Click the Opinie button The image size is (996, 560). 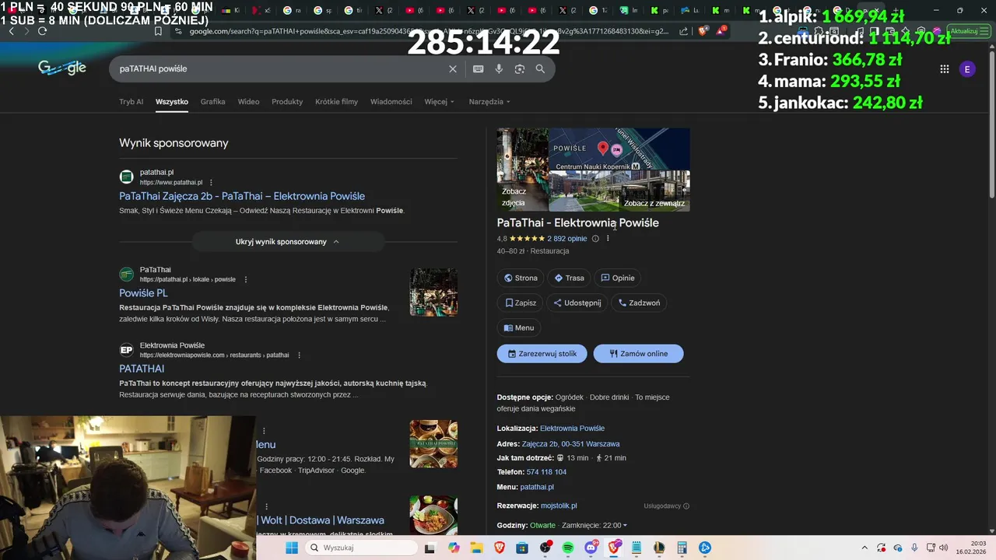(618, 278)
